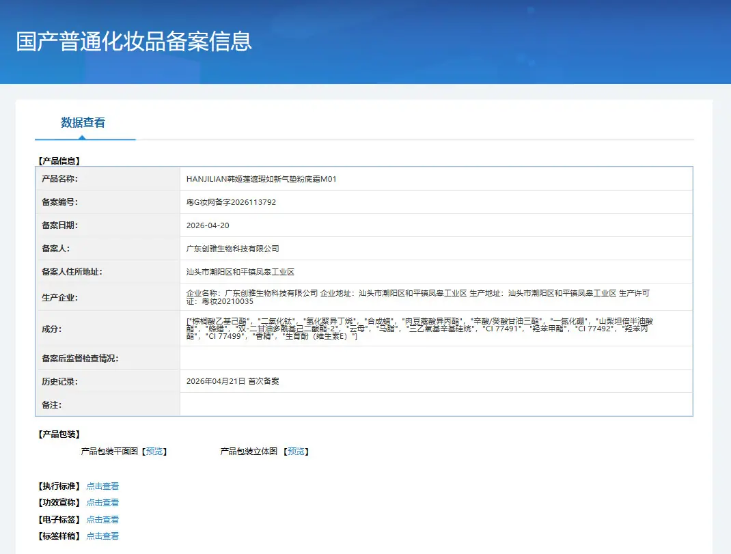Click the 备案后监督检查情况: label
This screenshot has height=554, width=731.
tap(80, 359)
